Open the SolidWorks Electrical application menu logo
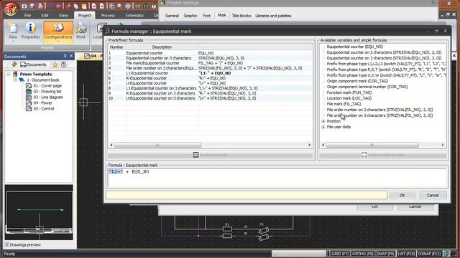Screen dimensions: 460x258 (11, 9)
